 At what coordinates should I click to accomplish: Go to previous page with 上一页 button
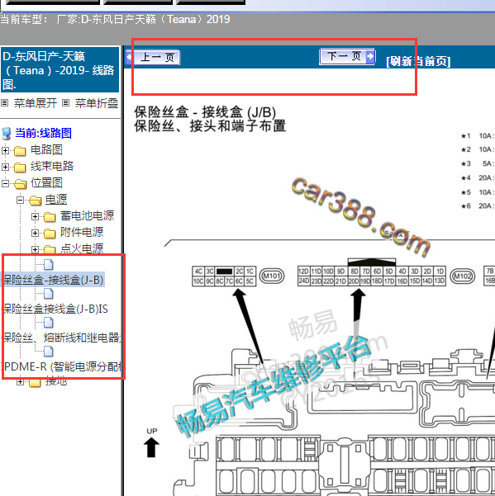pos(153,57)
